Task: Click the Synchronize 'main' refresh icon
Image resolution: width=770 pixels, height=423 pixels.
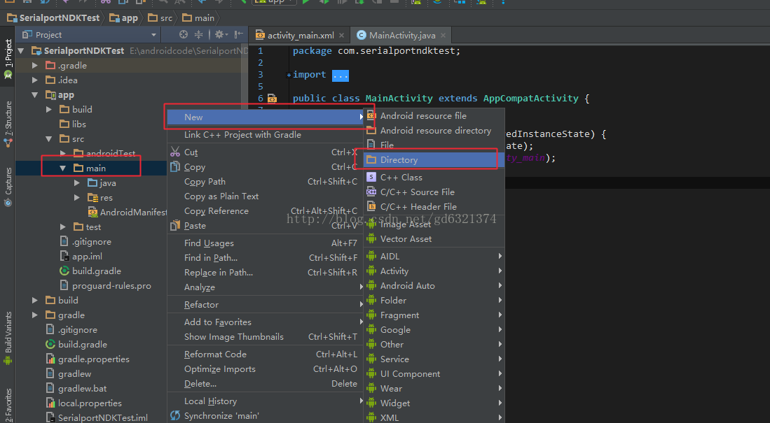Action: coord(175,415)
